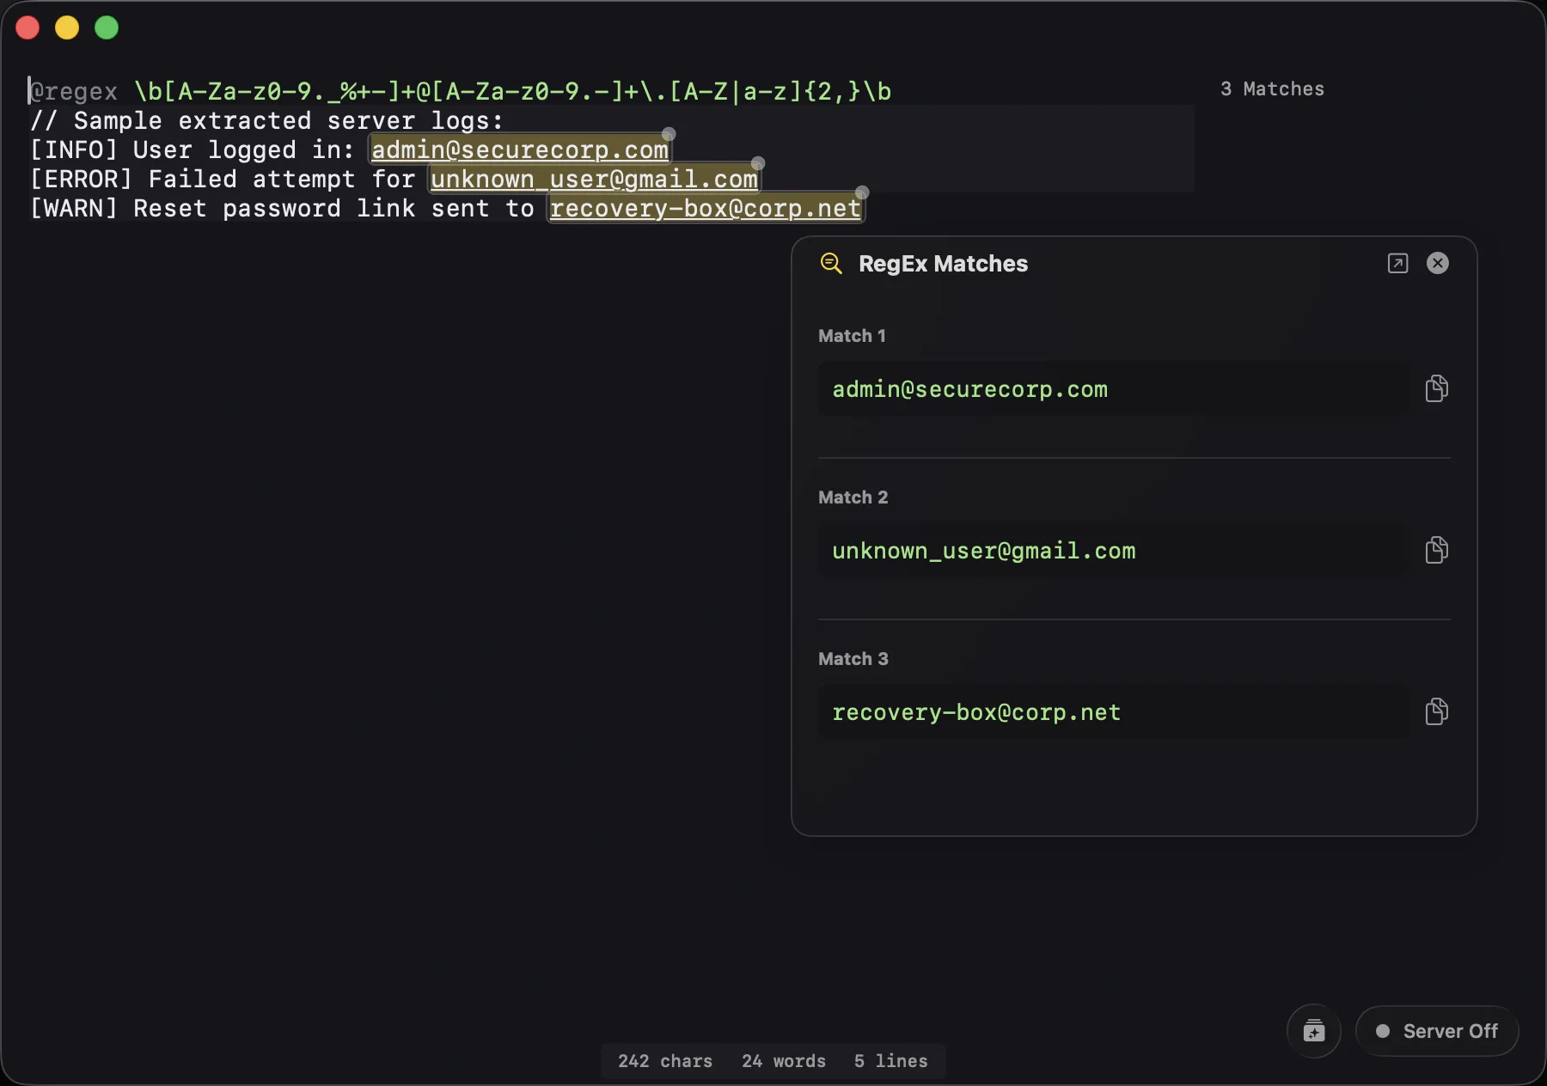The width and height of the screenshot is (1547, 1086).
Task: Open the add-note stack icon at bottom
Action: click(1313, 1030)
